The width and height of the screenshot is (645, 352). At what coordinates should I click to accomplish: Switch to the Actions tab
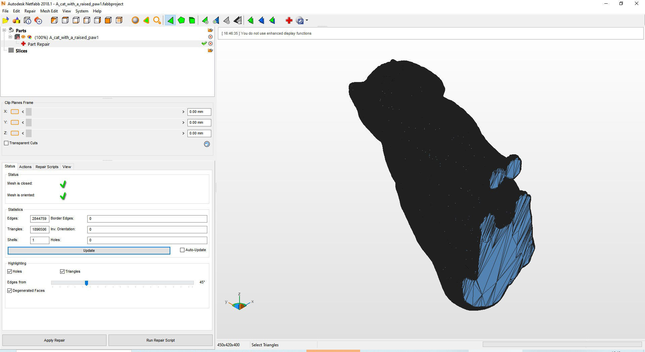(x=25, y=167)
